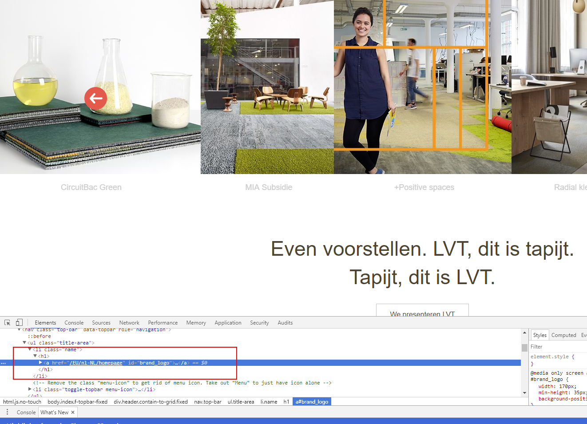Collapse the ul title-area node
Viewport: 587px width, 424px height.
point(24,343)
